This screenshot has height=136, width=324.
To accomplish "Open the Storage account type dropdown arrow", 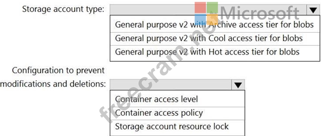I will pos(313,10).
